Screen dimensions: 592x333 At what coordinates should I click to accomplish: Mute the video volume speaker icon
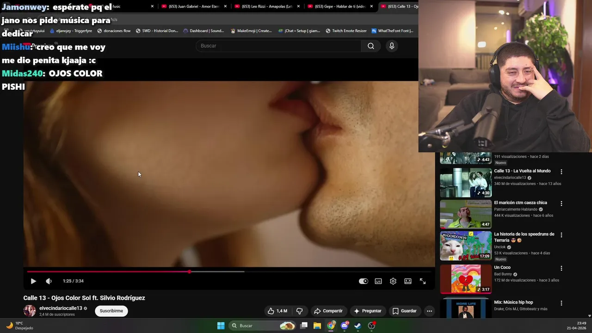(49, 281)
